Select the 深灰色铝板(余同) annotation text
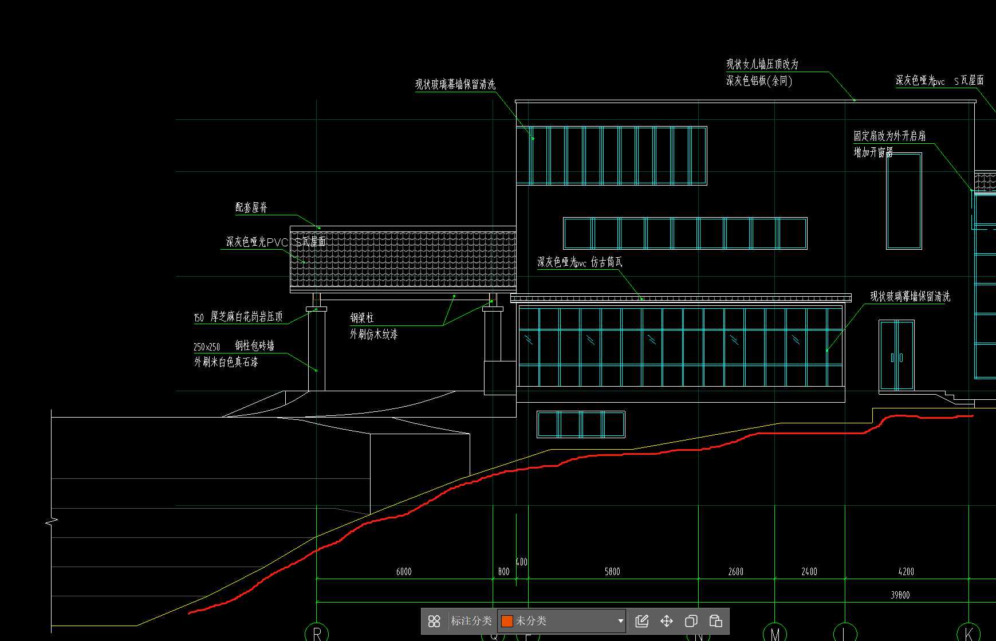Screen dimensions: 996x641 pos(759,81)
